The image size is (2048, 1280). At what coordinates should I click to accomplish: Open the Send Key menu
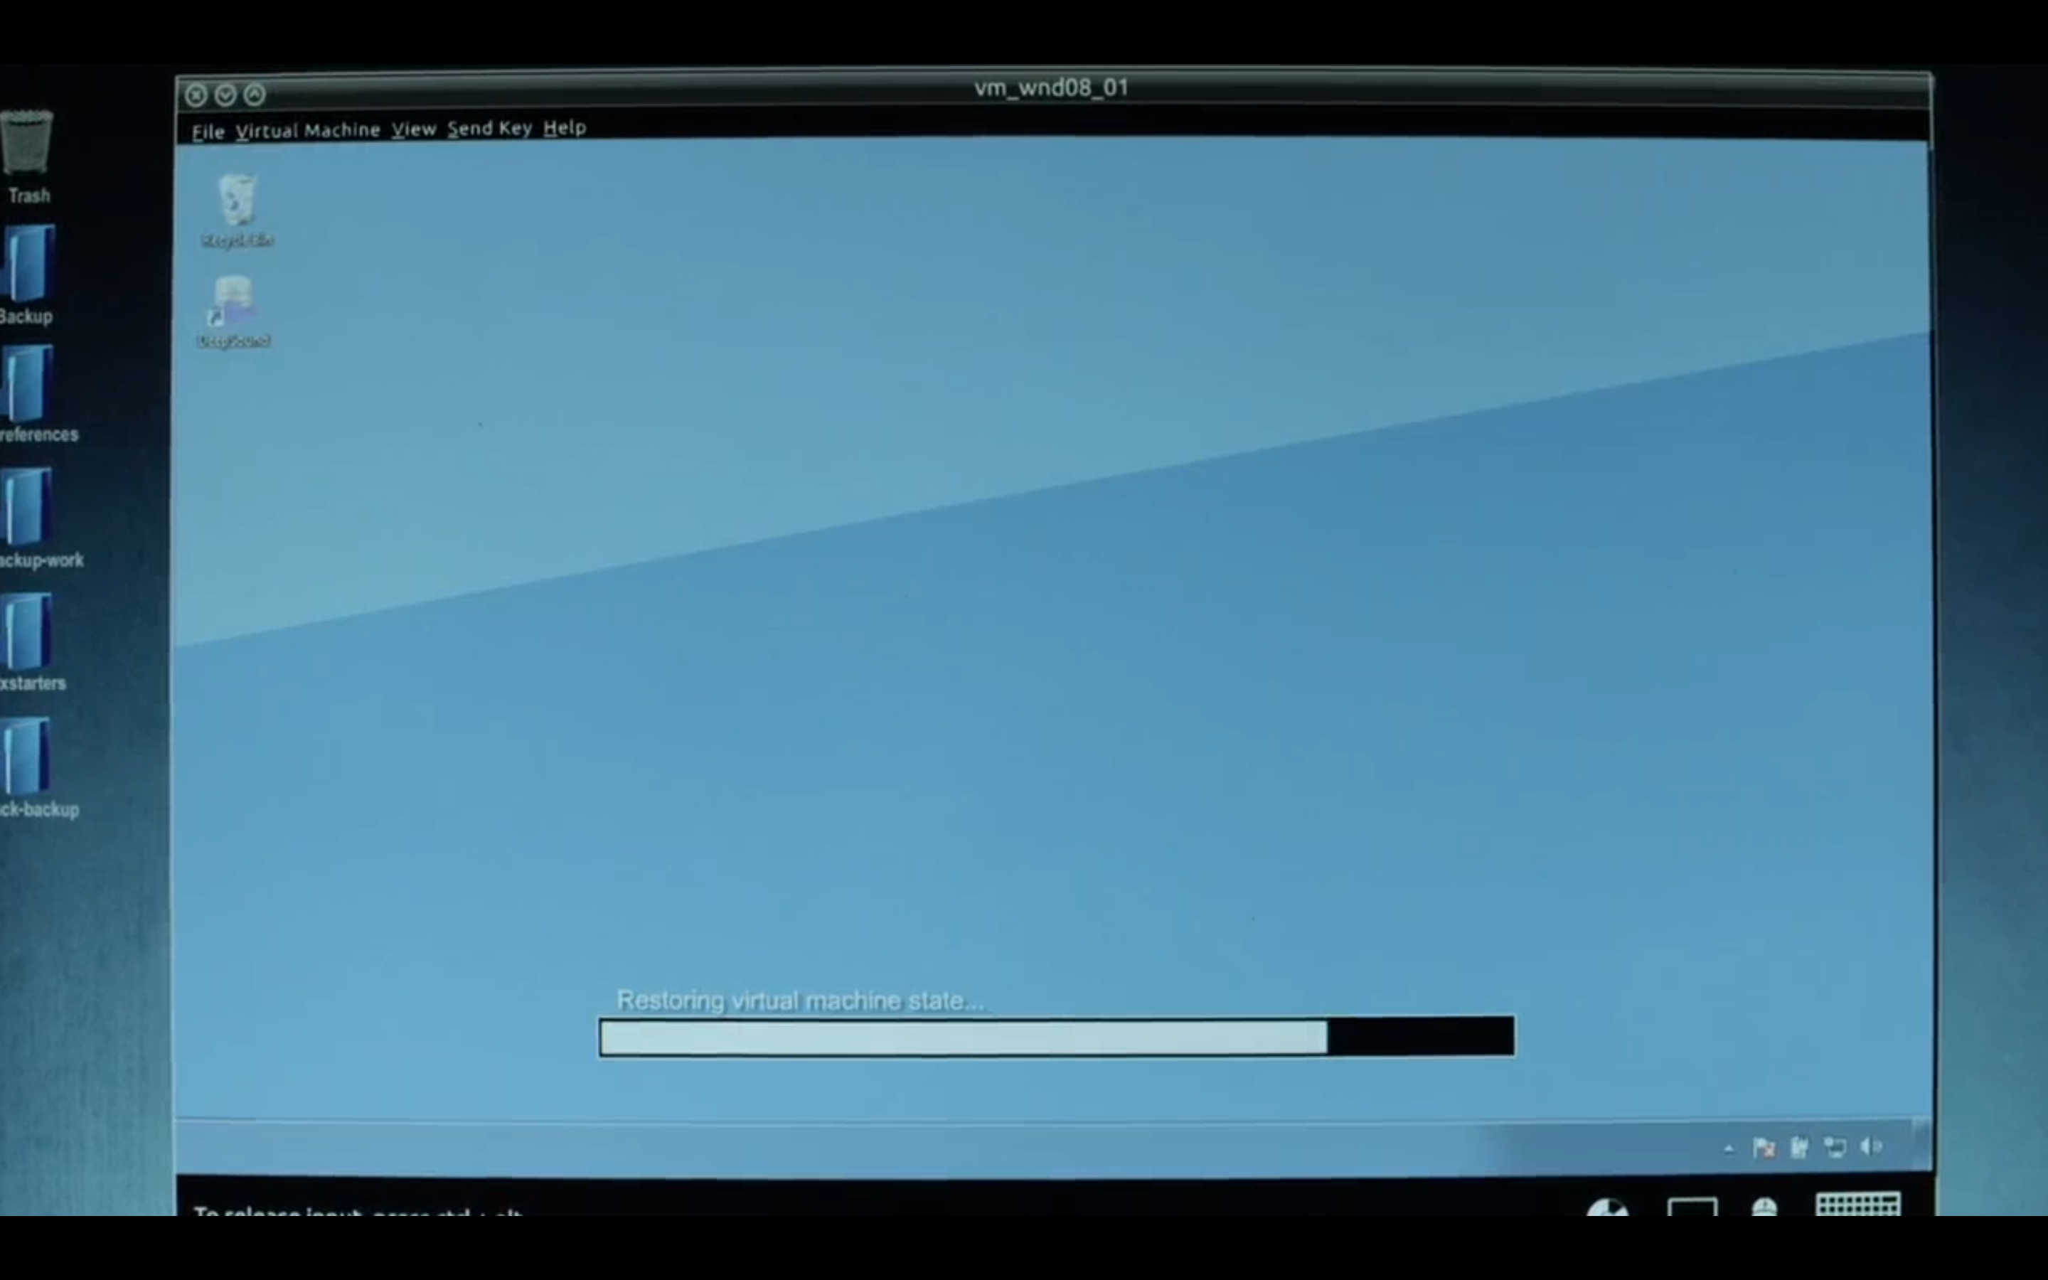(490, 128)
